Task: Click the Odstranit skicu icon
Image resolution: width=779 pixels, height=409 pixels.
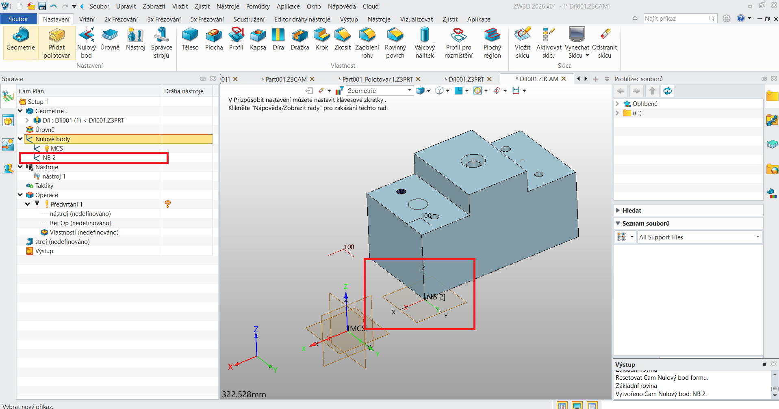Action: coord(604,43)
